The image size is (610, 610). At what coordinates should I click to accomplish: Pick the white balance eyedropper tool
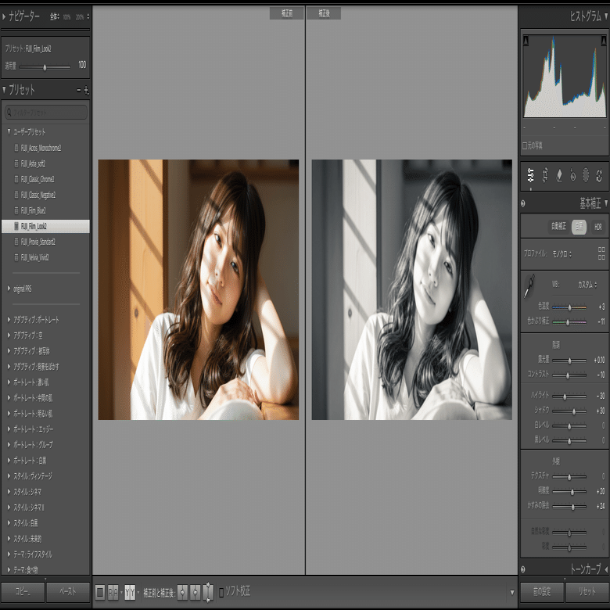(x=529, y=286)
